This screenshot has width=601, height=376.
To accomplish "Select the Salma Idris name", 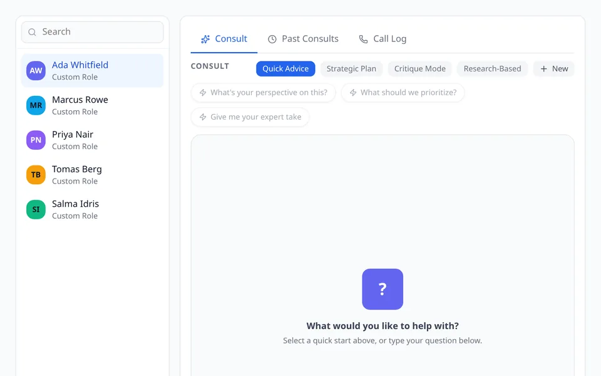I will coord(76,204).
